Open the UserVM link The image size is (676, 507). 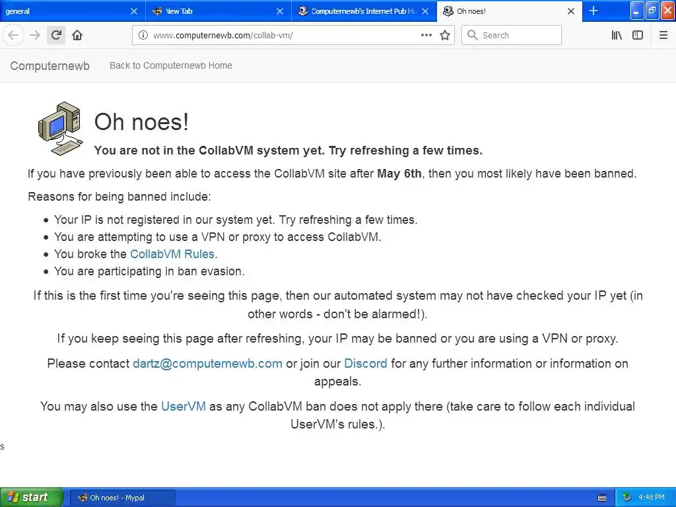[x=184, y=406]
